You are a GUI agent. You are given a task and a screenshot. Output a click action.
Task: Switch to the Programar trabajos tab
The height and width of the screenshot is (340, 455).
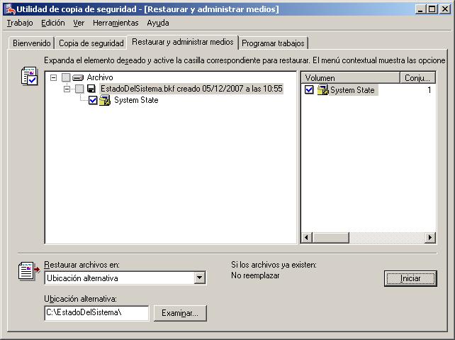(273, 43)
